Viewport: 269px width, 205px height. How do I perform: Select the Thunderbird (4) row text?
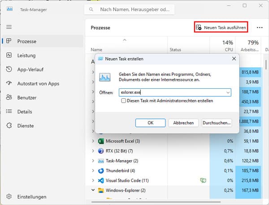(121, 170)
